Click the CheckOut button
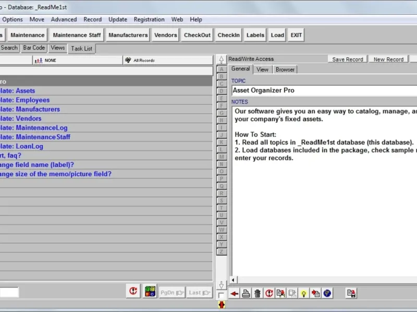Image resolution: width=417 pixels, height=312 pixels. pos(197,35)
